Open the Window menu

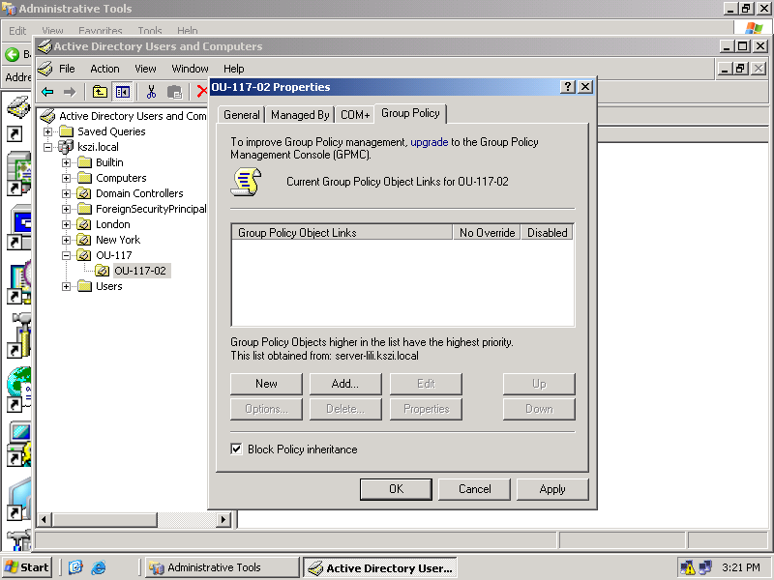(x=190, y=69)
